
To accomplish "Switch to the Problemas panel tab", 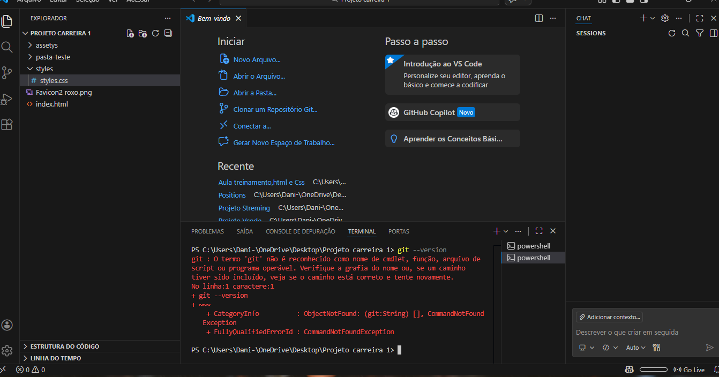I will point(207,231).
